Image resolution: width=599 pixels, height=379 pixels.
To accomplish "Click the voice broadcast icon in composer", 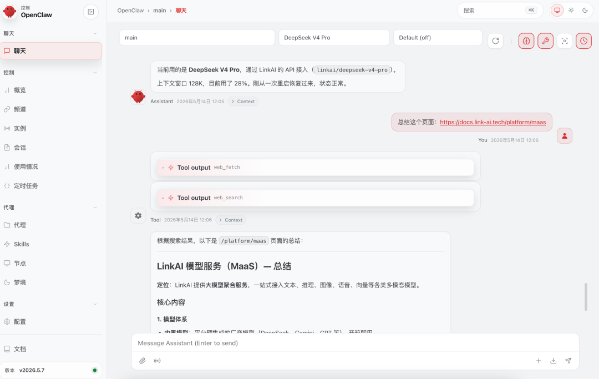I will (158, 361).
